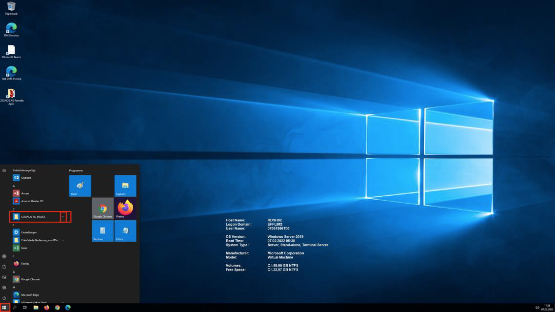Image resolution: width=555 pixels, height=312 pixels.
Task: Click the Windows Start button
Action: tap(4, 308)
